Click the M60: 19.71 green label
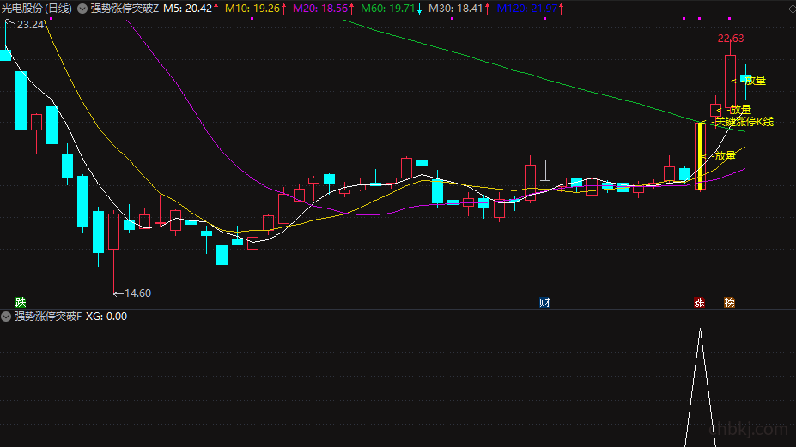Screen dimensions: 796x447 [x=388, y=9]
